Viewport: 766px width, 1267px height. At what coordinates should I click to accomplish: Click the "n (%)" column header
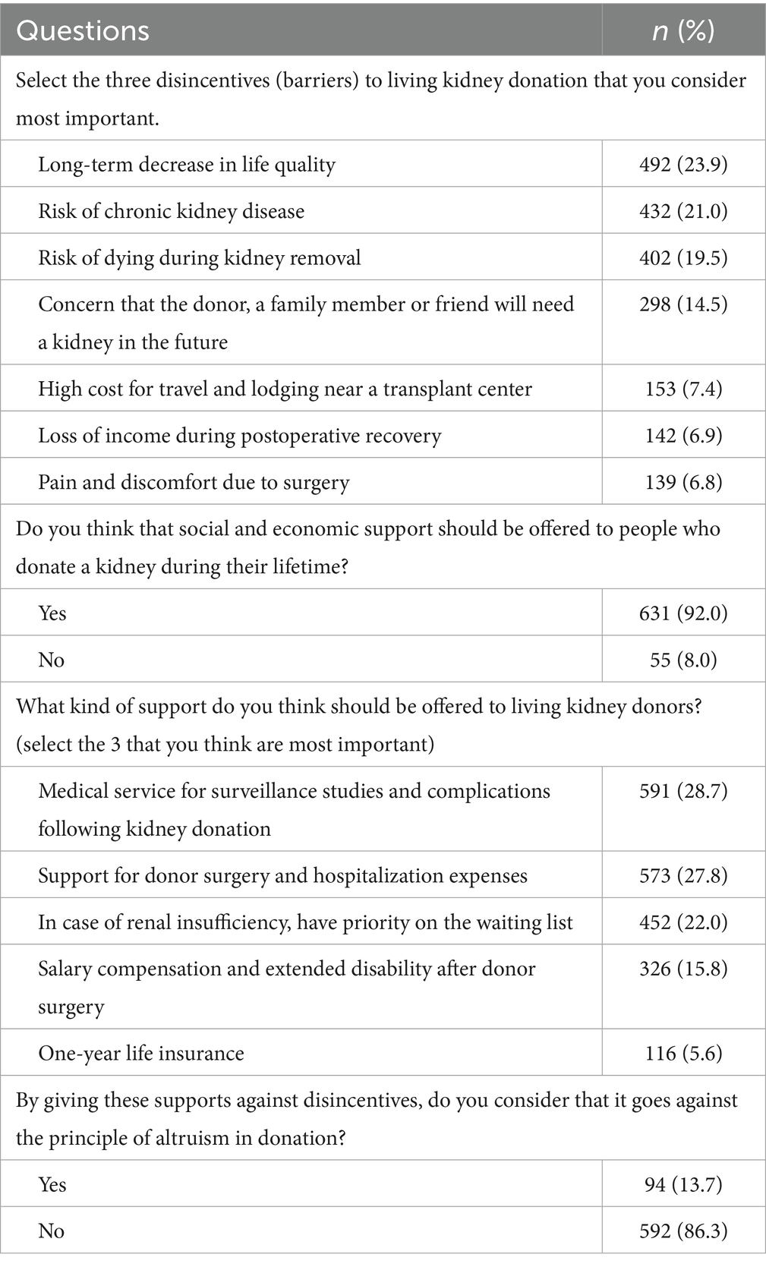pyautogui.click(x=683, y=30)
